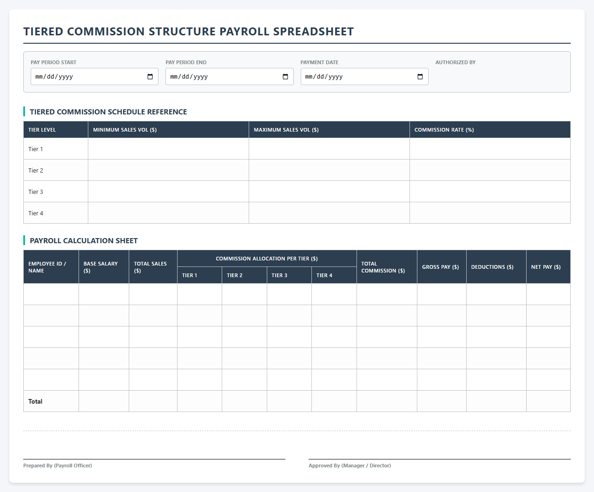Click the 'Payroll Calculation Sheet' heading
Viewport: 594px width, 492px height.
pyautogui.click(x=84, y=240)
